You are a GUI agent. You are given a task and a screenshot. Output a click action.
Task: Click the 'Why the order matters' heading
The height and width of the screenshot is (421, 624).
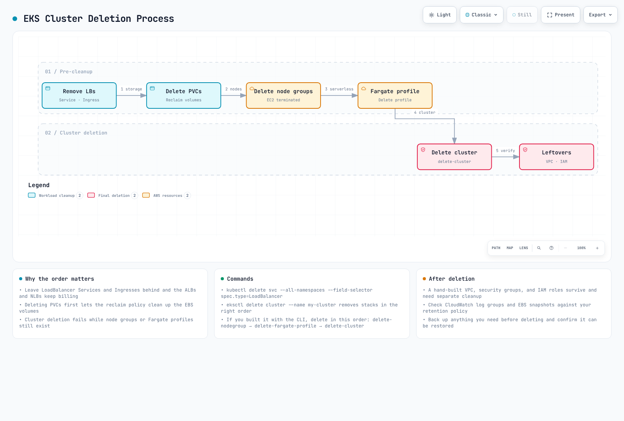pos(60,279)
